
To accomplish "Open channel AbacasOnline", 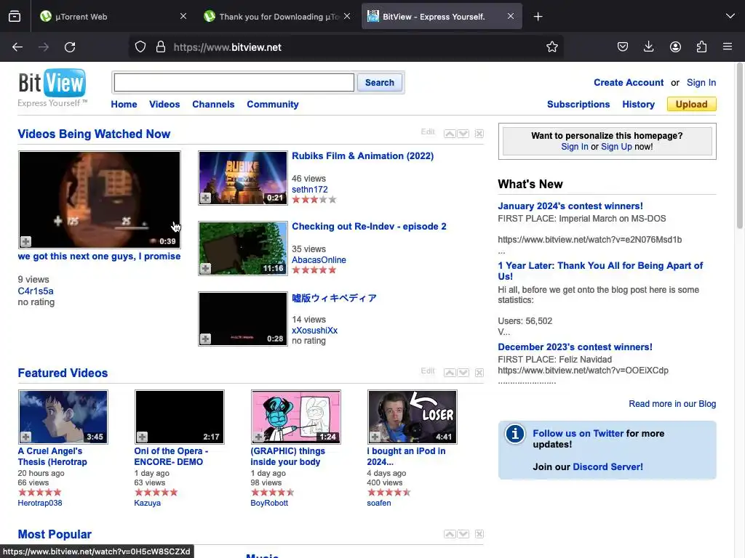I will tap(319, 260).
